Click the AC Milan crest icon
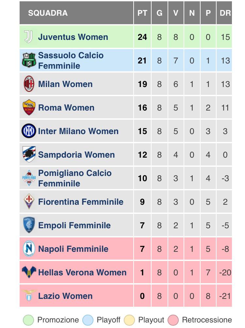Image resolution: width=245 pixels, height=328 pixels. (x=29, y=84)
